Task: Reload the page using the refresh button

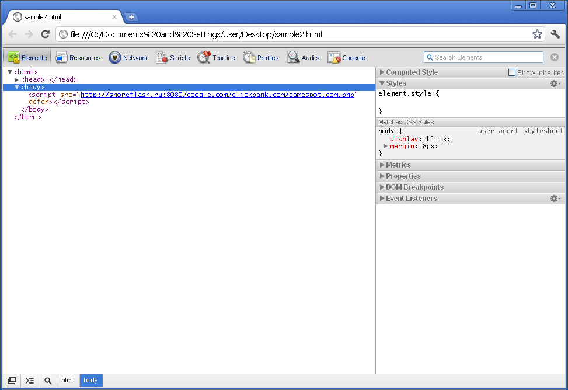Action: point(45,34)
